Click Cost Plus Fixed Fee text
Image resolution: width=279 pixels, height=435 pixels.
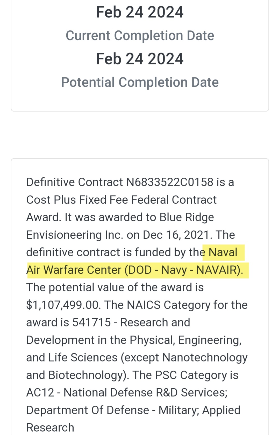(77, 200)
